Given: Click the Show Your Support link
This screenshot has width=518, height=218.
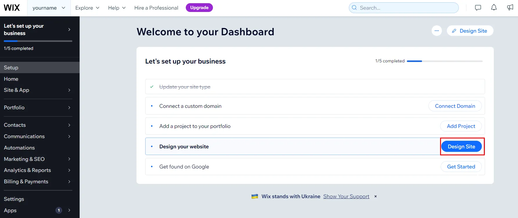Looking at the screenshot, I should (346, 196).
